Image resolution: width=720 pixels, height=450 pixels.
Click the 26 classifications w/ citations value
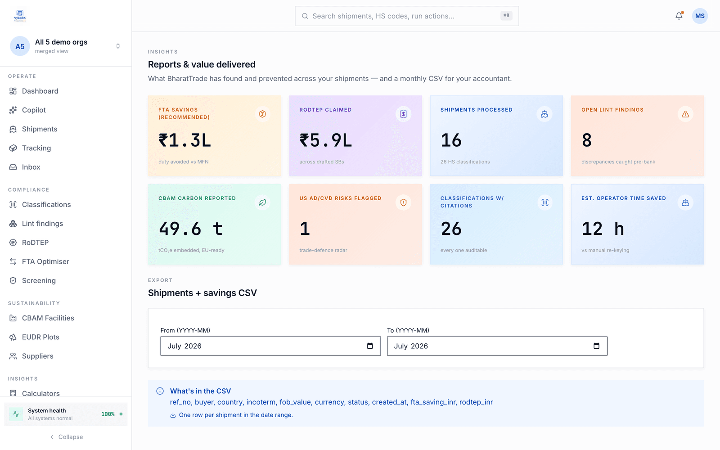click(451, 229)
